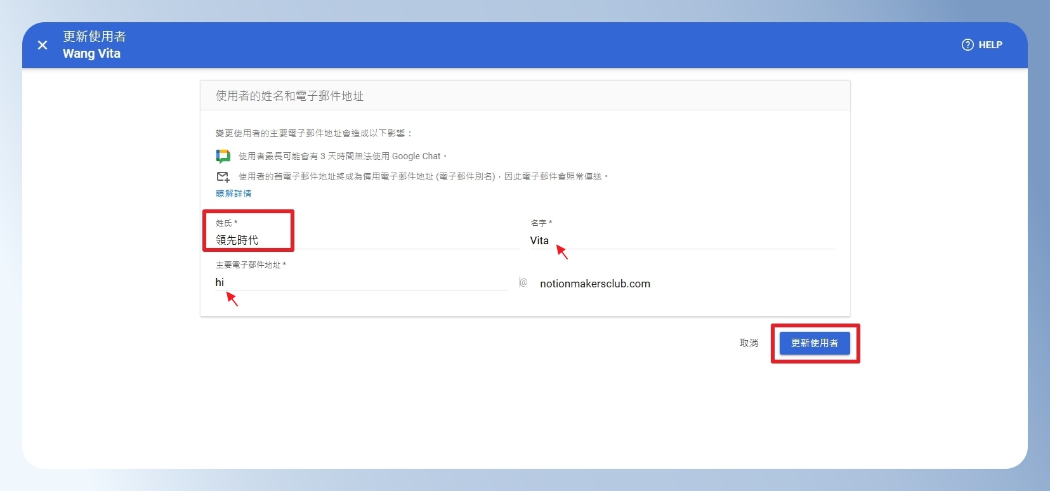The image size is (1050, 491).
Task: Click the Google Chat icon
Action: point(223,156)
